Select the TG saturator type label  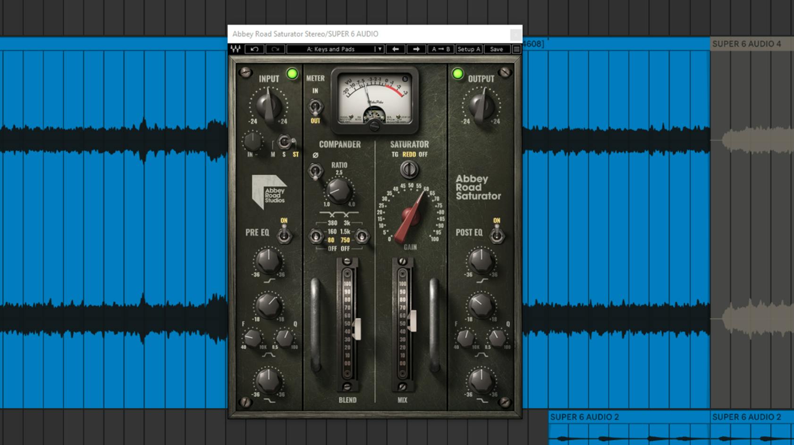coord(395,154)
